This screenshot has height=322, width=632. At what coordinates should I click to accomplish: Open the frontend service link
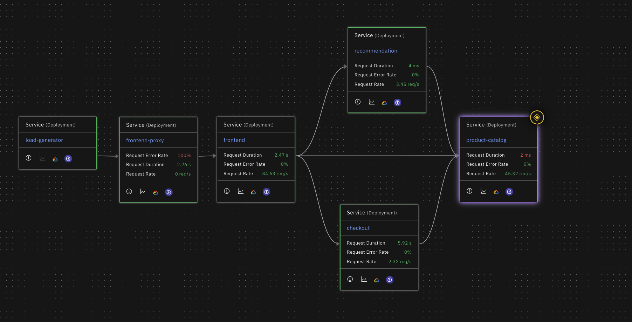point(234,140)
